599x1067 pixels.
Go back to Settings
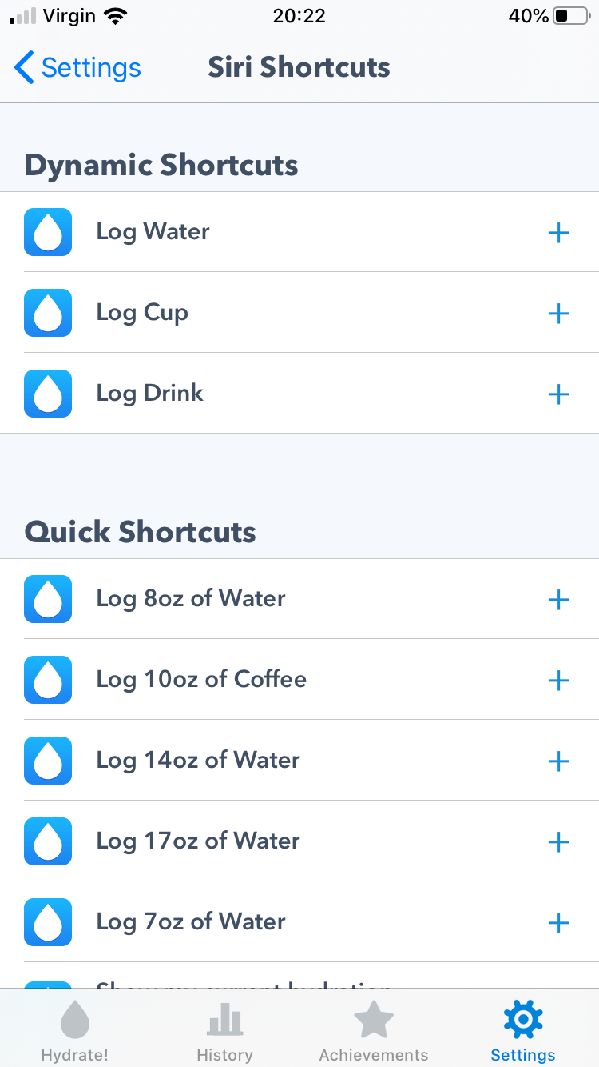[77, 68]
